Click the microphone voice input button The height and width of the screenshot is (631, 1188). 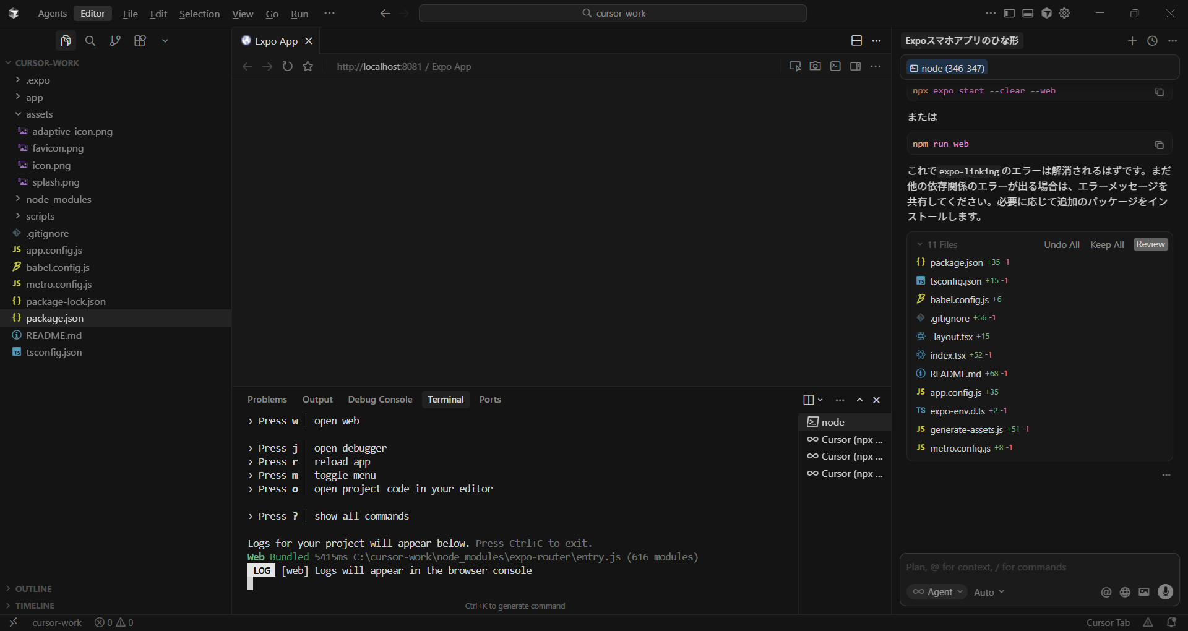[1165, 592]
